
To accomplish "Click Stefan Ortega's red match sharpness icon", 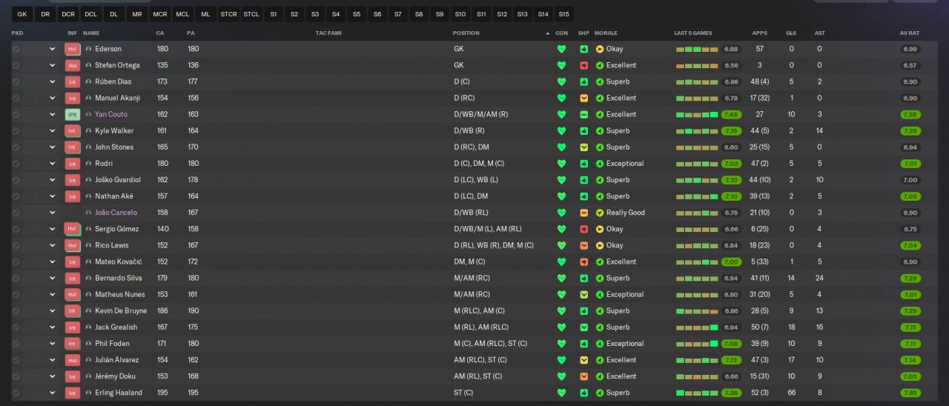I will pos(583,65).
